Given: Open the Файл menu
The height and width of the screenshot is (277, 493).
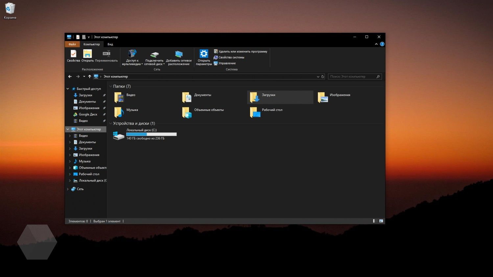Looking at the screenshot, I should 72,44.
